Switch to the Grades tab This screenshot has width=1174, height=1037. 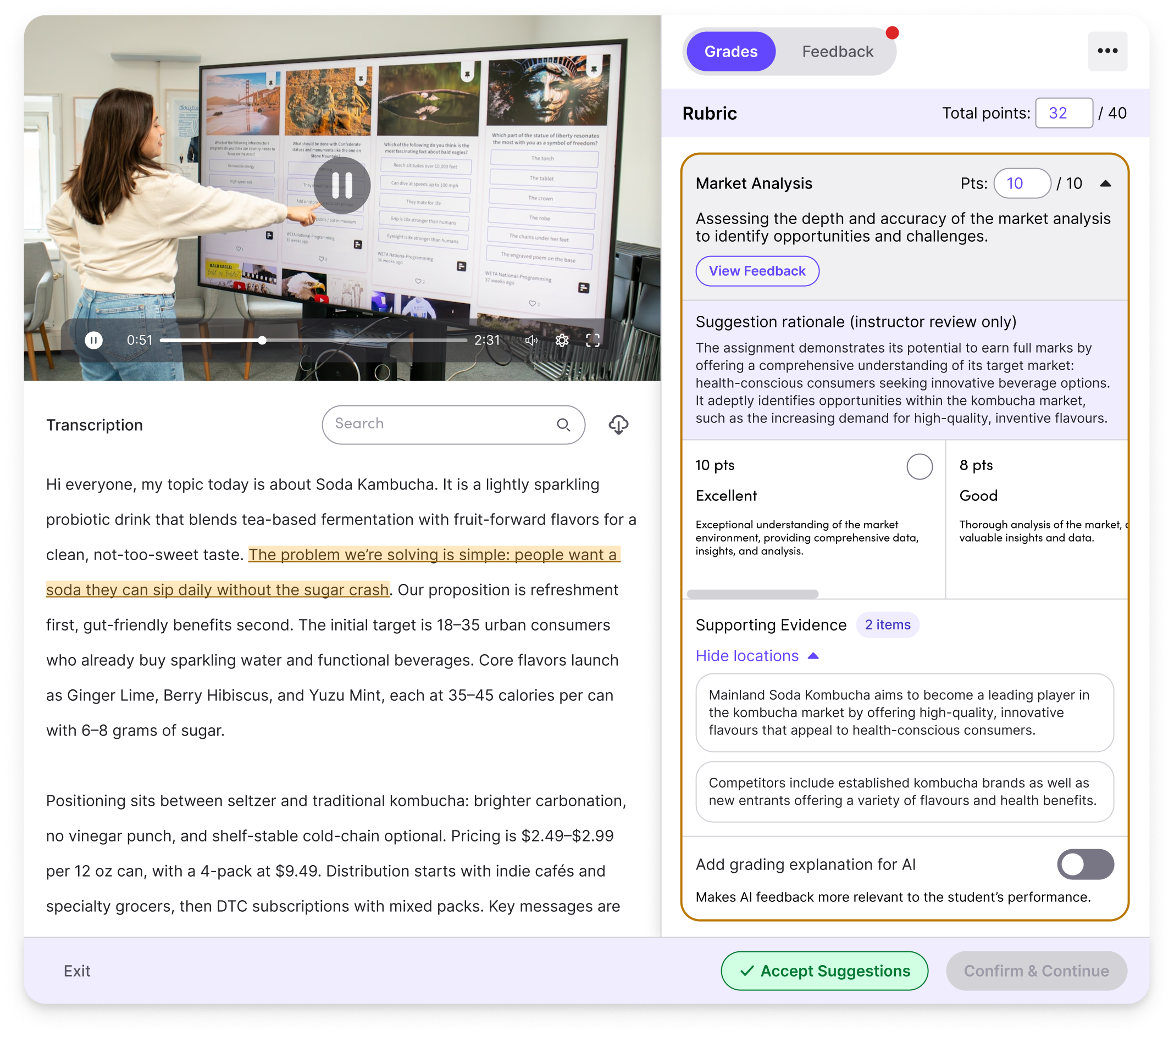coord(730,52)
